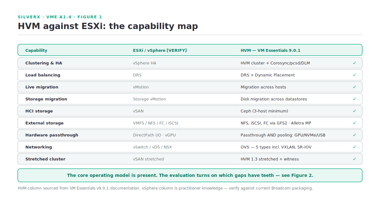Click the 'HVM — VM Essentials 9.0.1' header
The width and height of the screenshot is (380, 199).
270,50
